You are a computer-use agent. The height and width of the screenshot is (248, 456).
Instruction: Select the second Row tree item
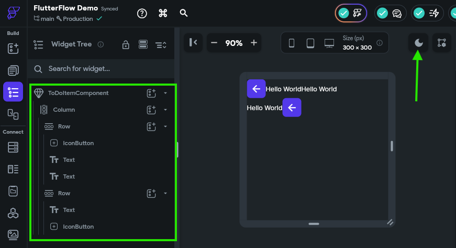pyautogui.click(x=64, y=193)
